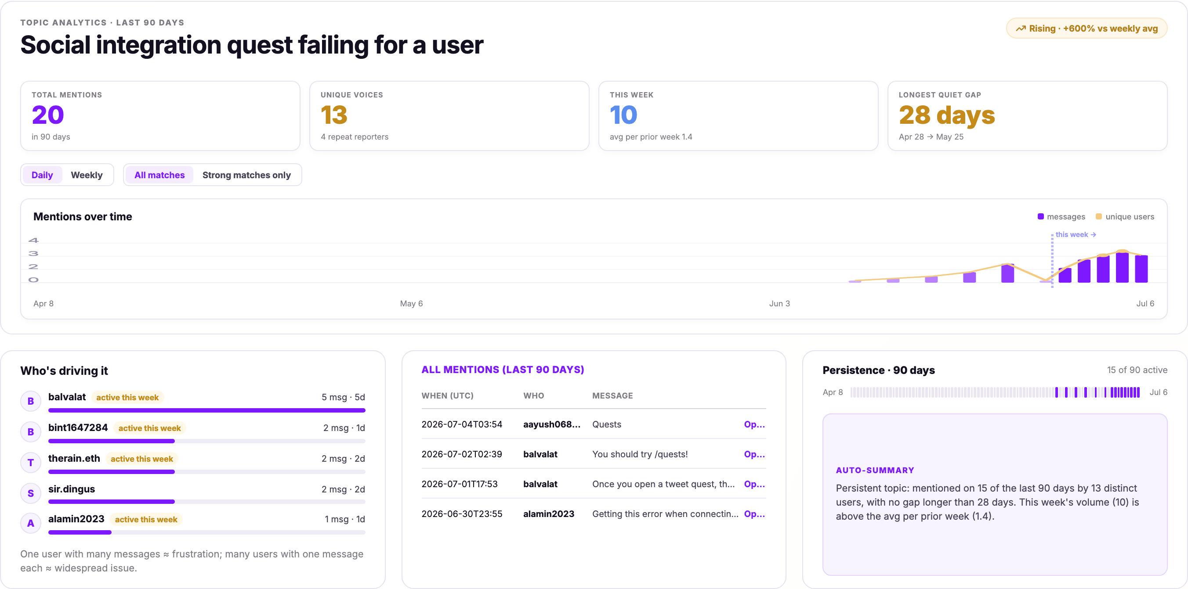Click the timestamp '2026-07-04T03:54'
Image resolution: width=1188 pixels, height=589 pixels.
click(x=462, y=424)
